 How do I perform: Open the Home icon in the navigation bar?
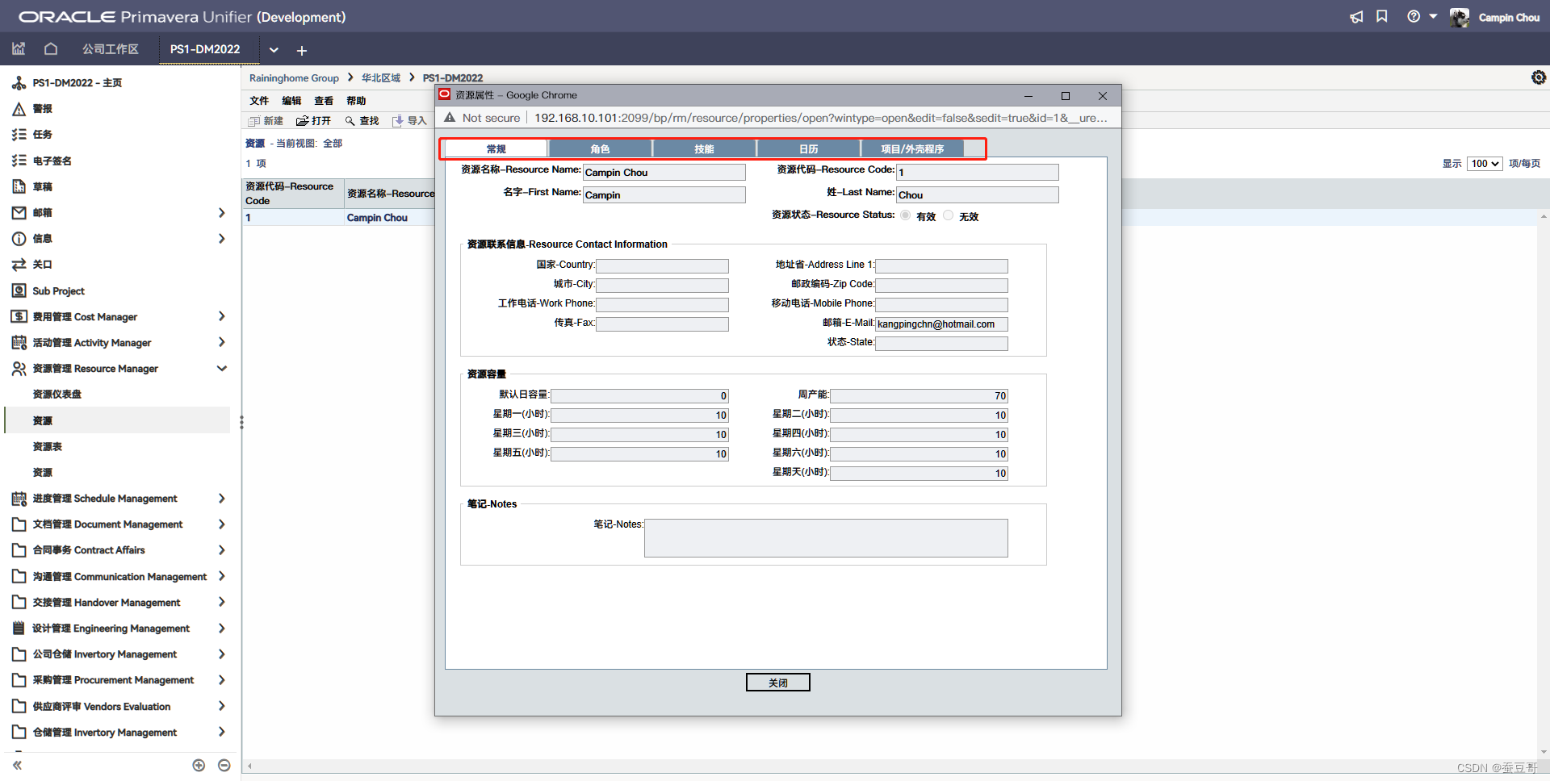51,49
